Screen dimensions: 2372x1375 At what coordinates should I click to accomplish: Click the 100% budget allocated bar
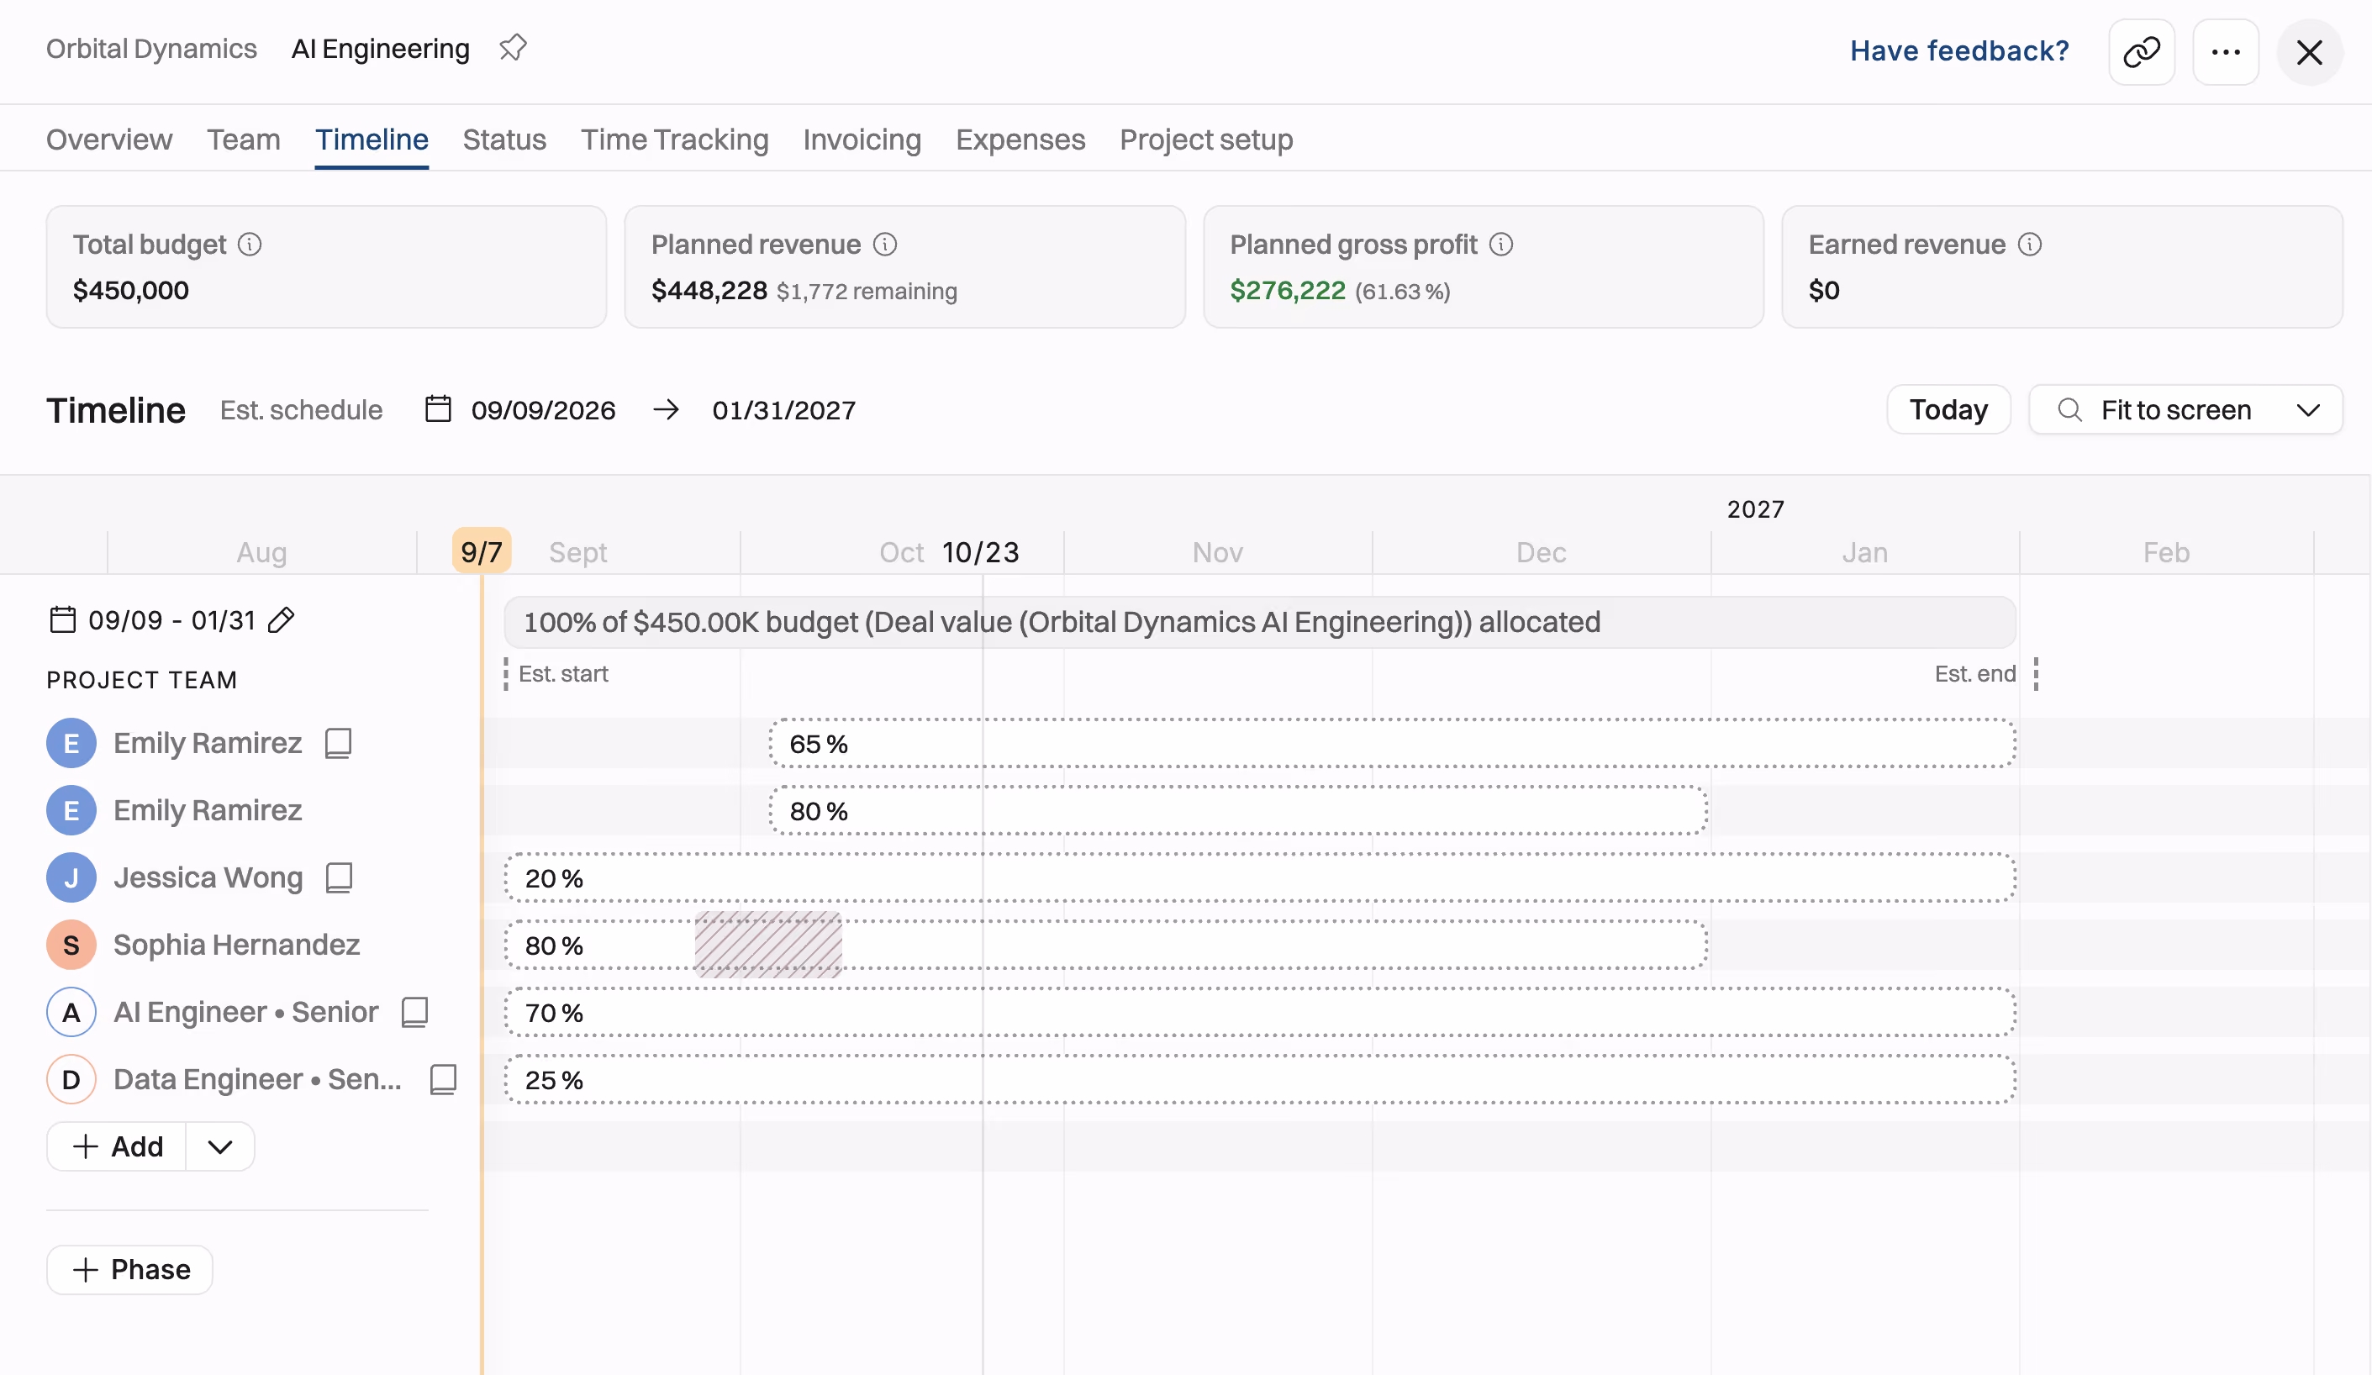pyautogui.click(x=1260, y=622)
